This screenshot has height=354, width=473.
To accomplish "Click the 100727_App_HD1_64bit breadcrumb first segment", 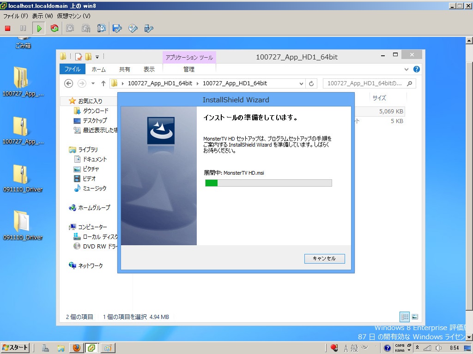I will 160,83.
